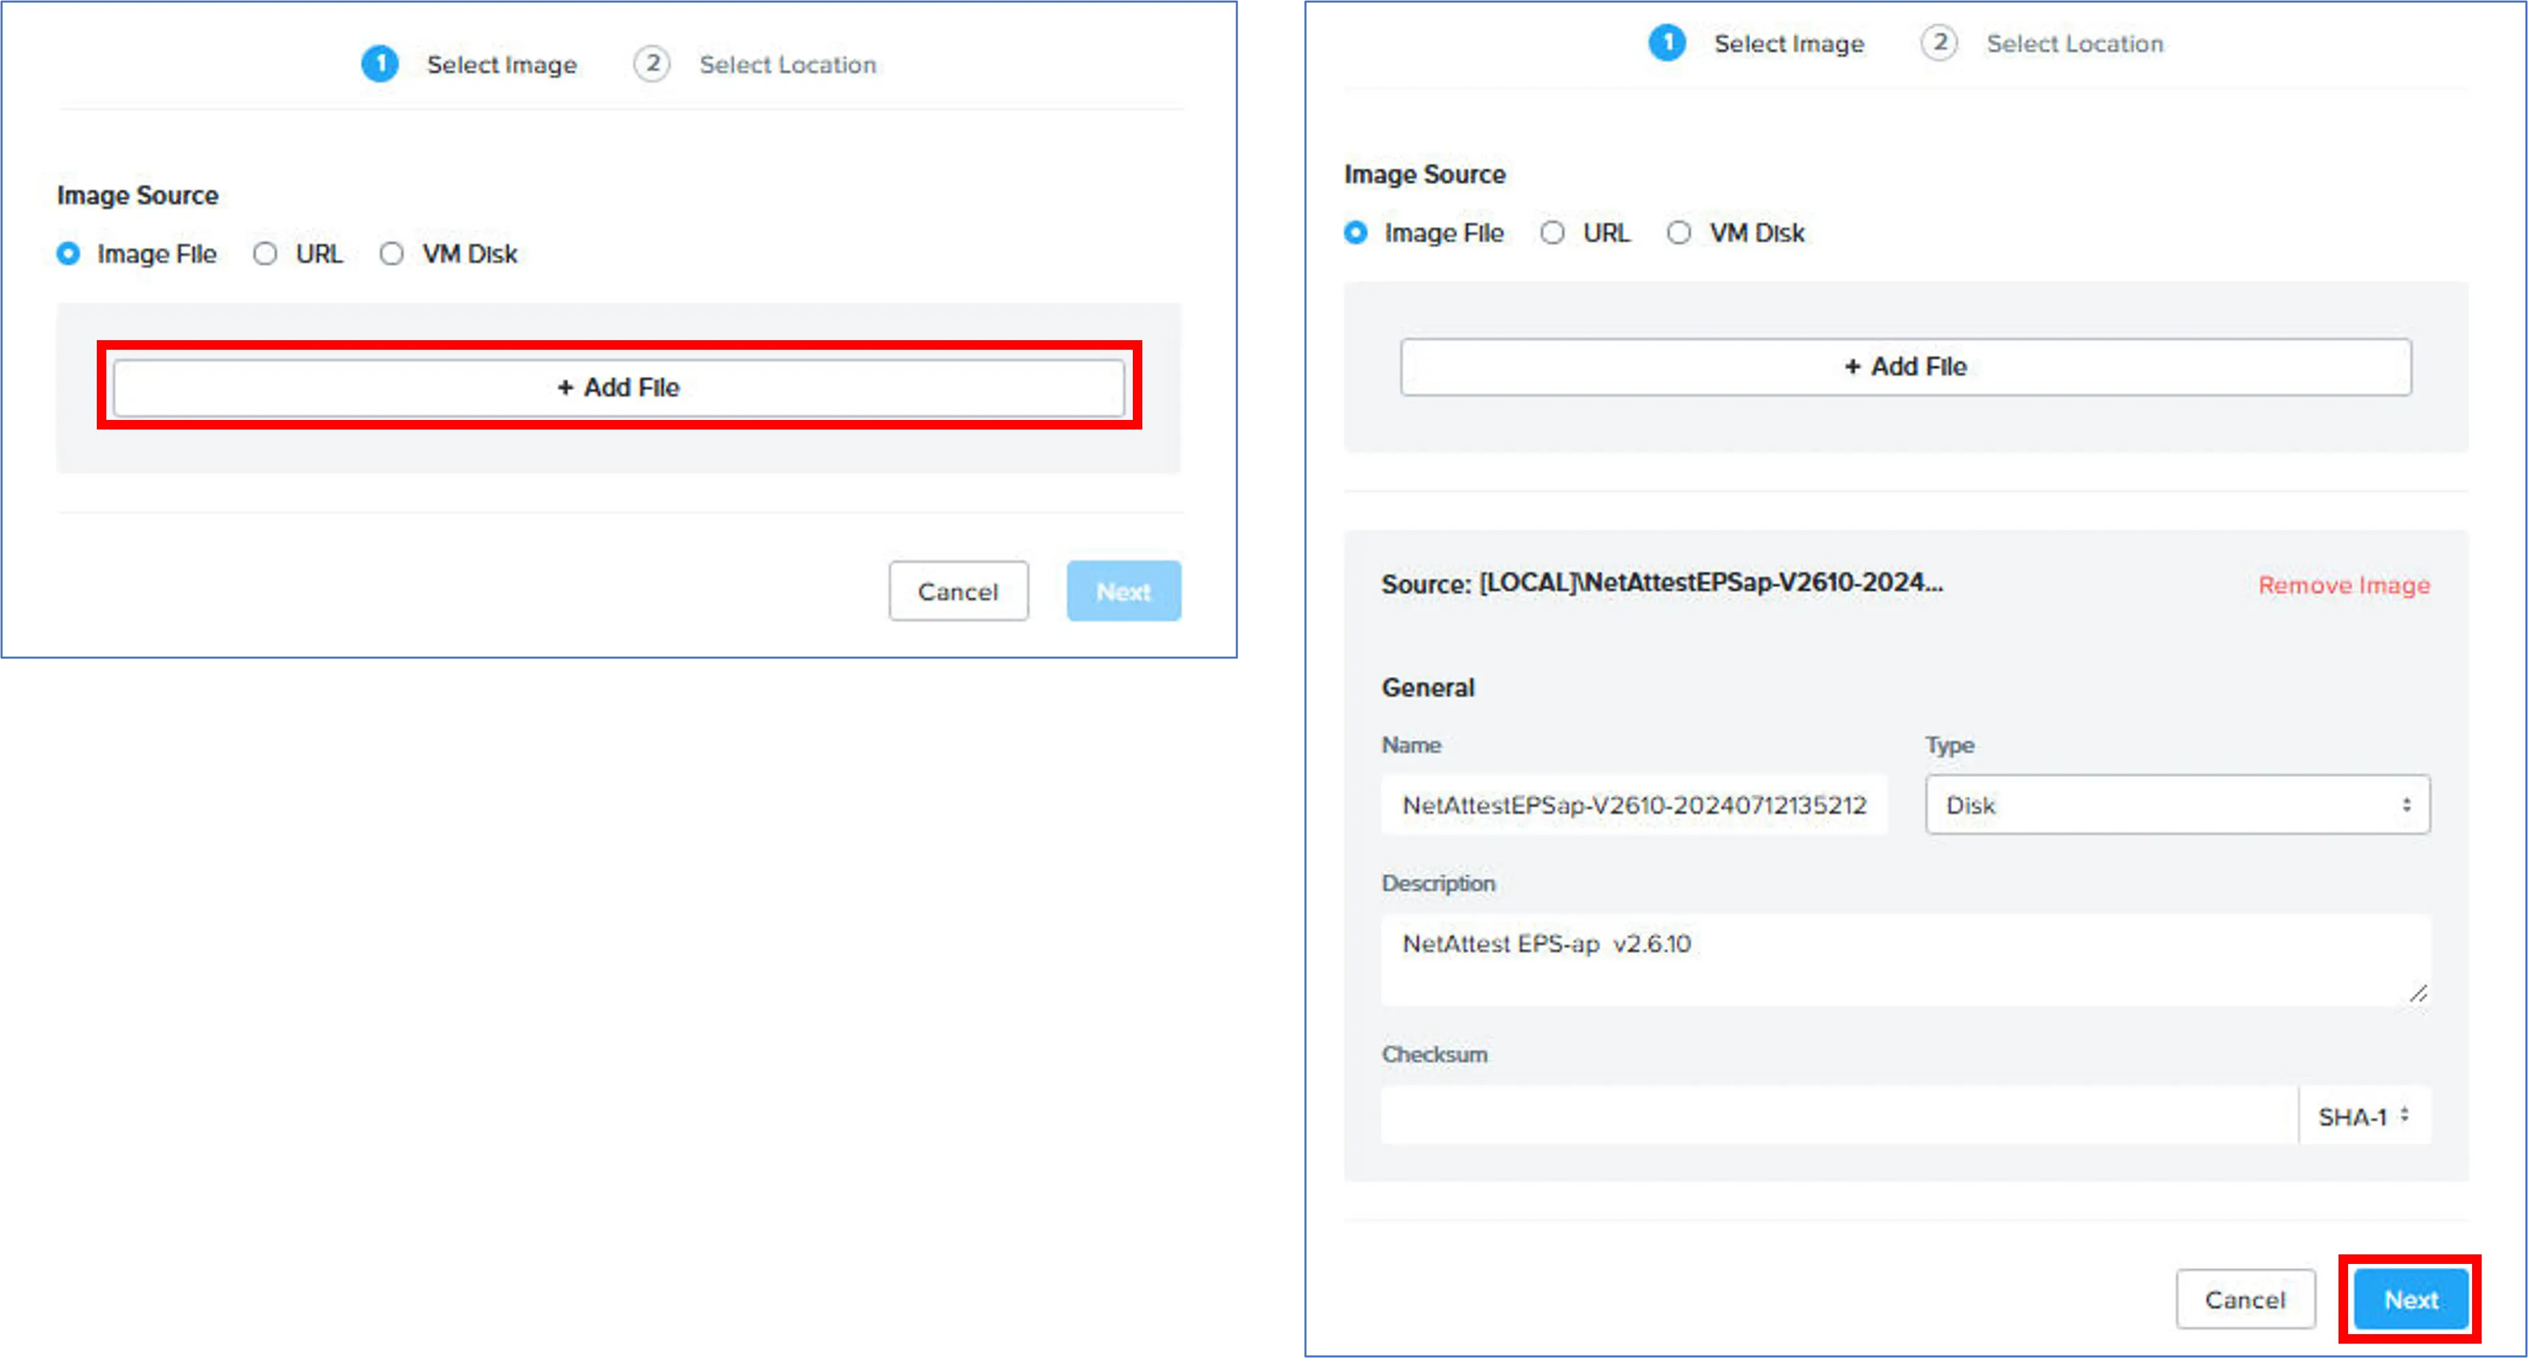Click the Name input field
The height and width of the screenshot is (1358, 2528).
tap(1634, 805)
